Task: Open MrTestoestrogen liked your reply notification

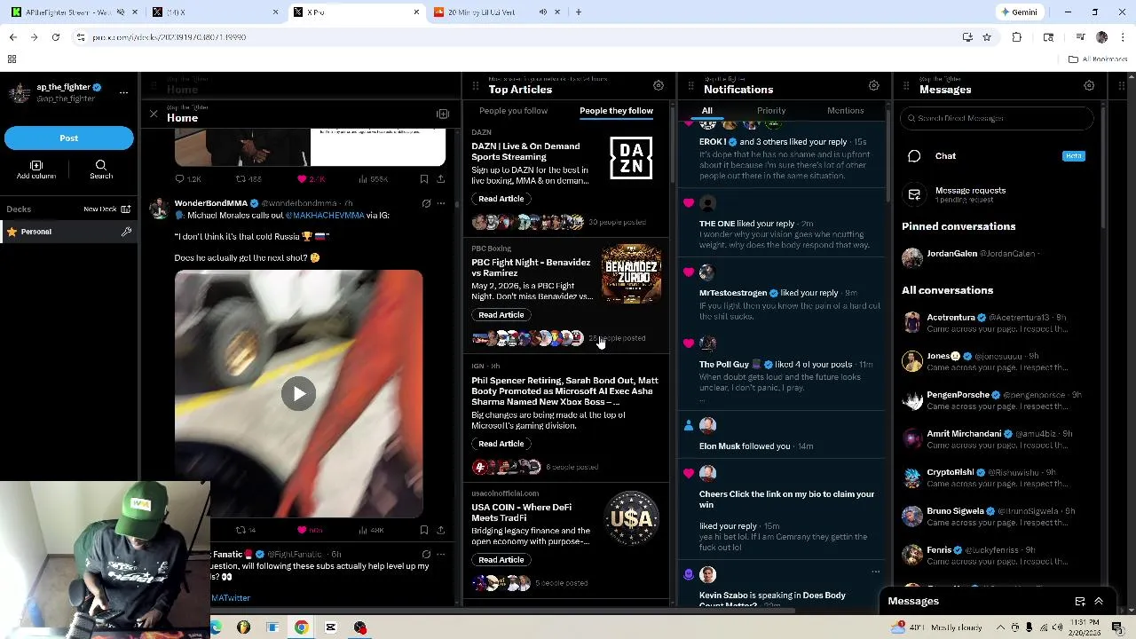Action: (784, 293)
